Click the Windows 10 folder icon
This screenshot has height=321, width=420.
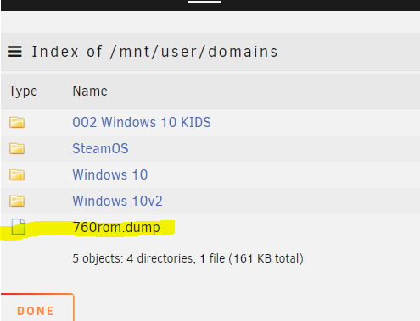17,174
